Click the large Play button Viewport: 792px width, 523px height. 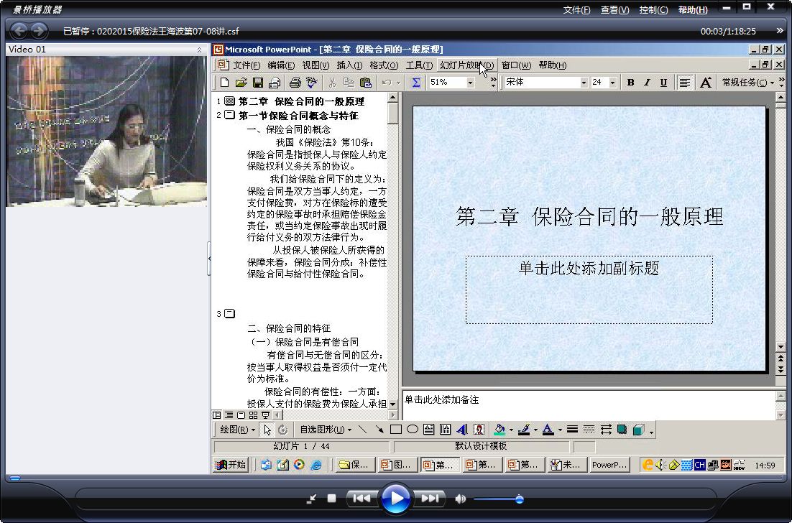395,499
